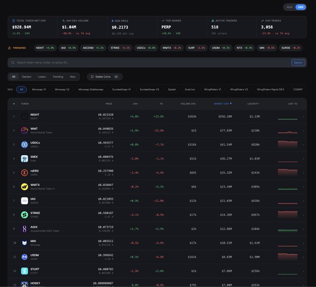
Task: Click the MIN token logo icon
Action: [x=24, y=243]
